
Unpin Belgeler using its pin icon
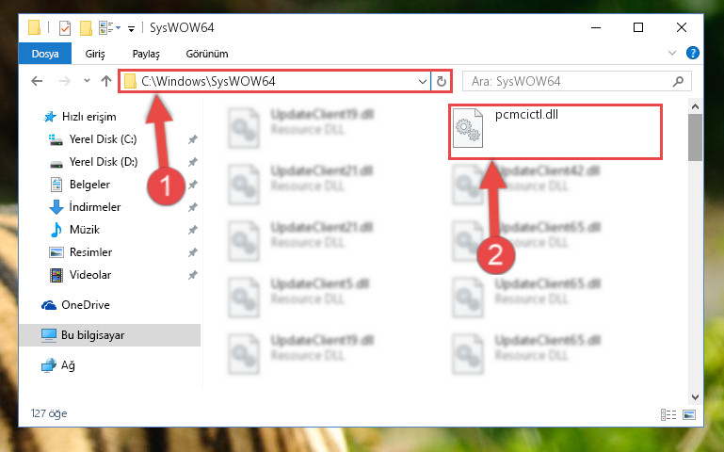pos(193,185)
